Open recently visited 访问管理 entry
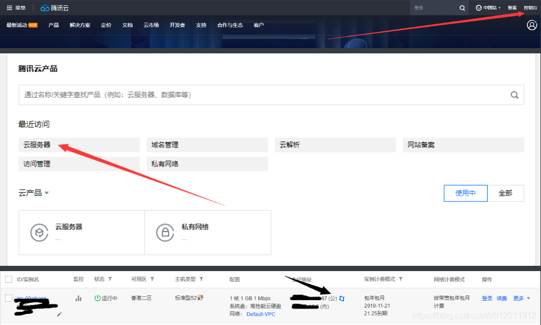 click(79, 164)
